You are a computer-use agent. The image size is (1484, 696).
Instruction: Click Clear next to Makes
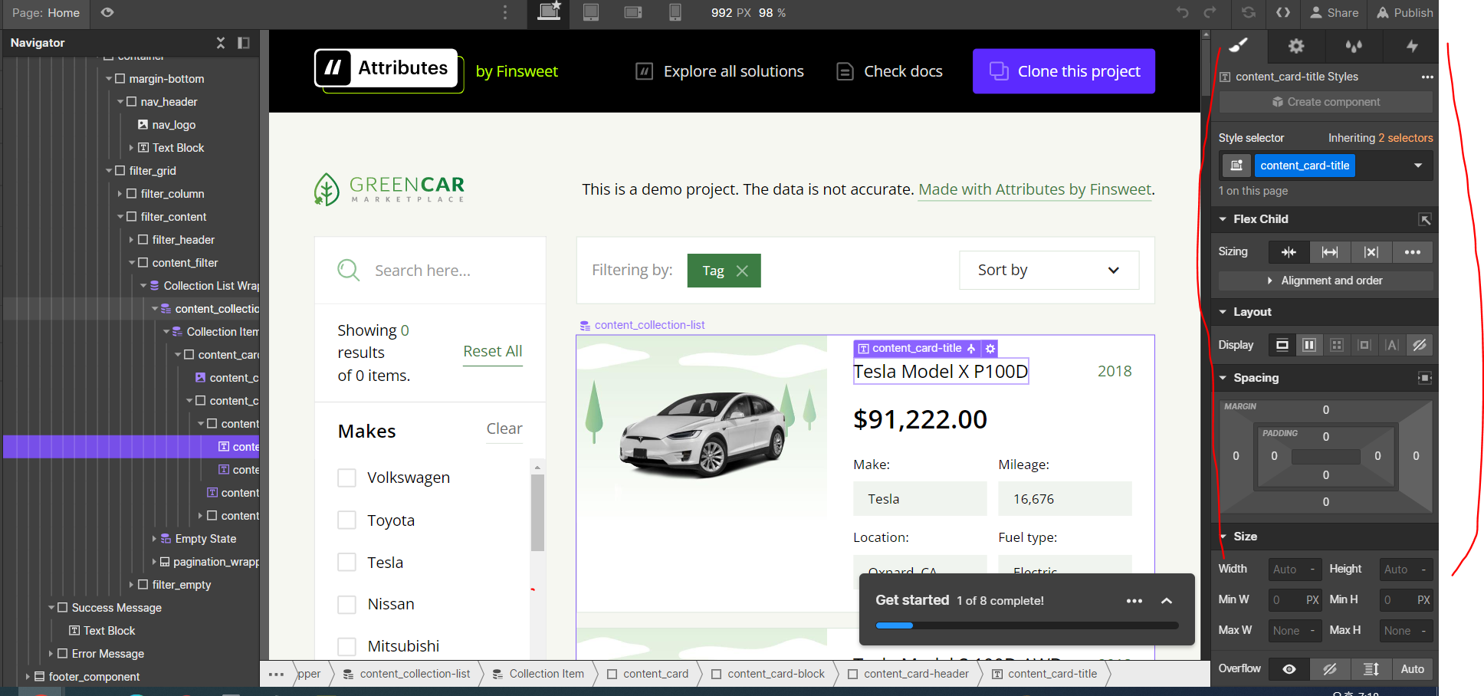504,428
